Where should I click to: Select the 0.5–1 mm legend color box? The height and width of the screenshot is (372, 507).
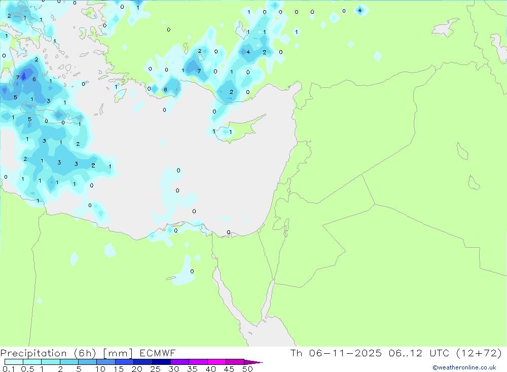32,362
